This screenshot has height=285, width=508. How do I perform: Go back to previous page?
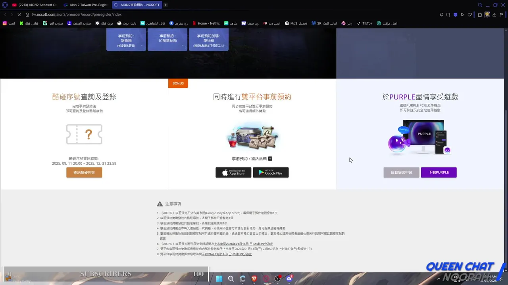(x=5, y=15)
